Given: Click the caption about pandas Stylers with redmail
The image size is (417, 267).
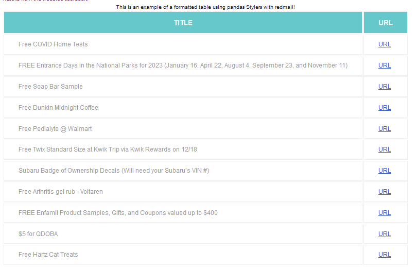Looking at the screenshot, I should coord(205,7).
